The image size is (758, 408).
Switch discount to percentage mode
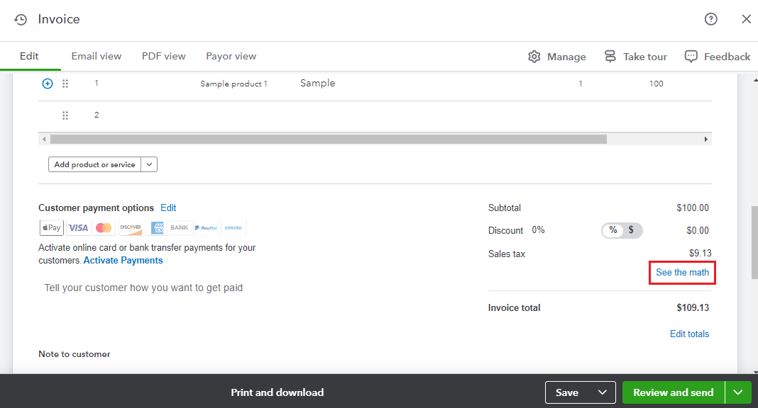pyautogui.click(x=612, y=230)
